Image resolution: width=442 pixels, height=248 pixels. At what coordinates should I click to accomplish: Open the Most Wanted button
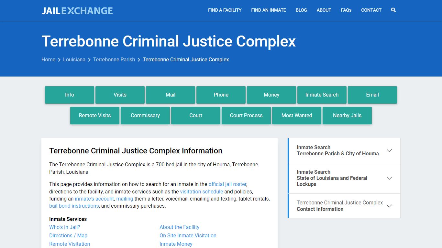pos(297,116)
